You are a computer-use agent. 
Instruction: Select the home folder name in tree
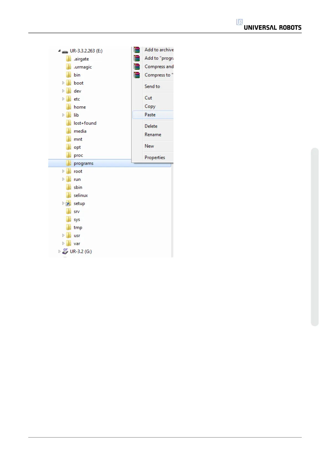point(80,107)
